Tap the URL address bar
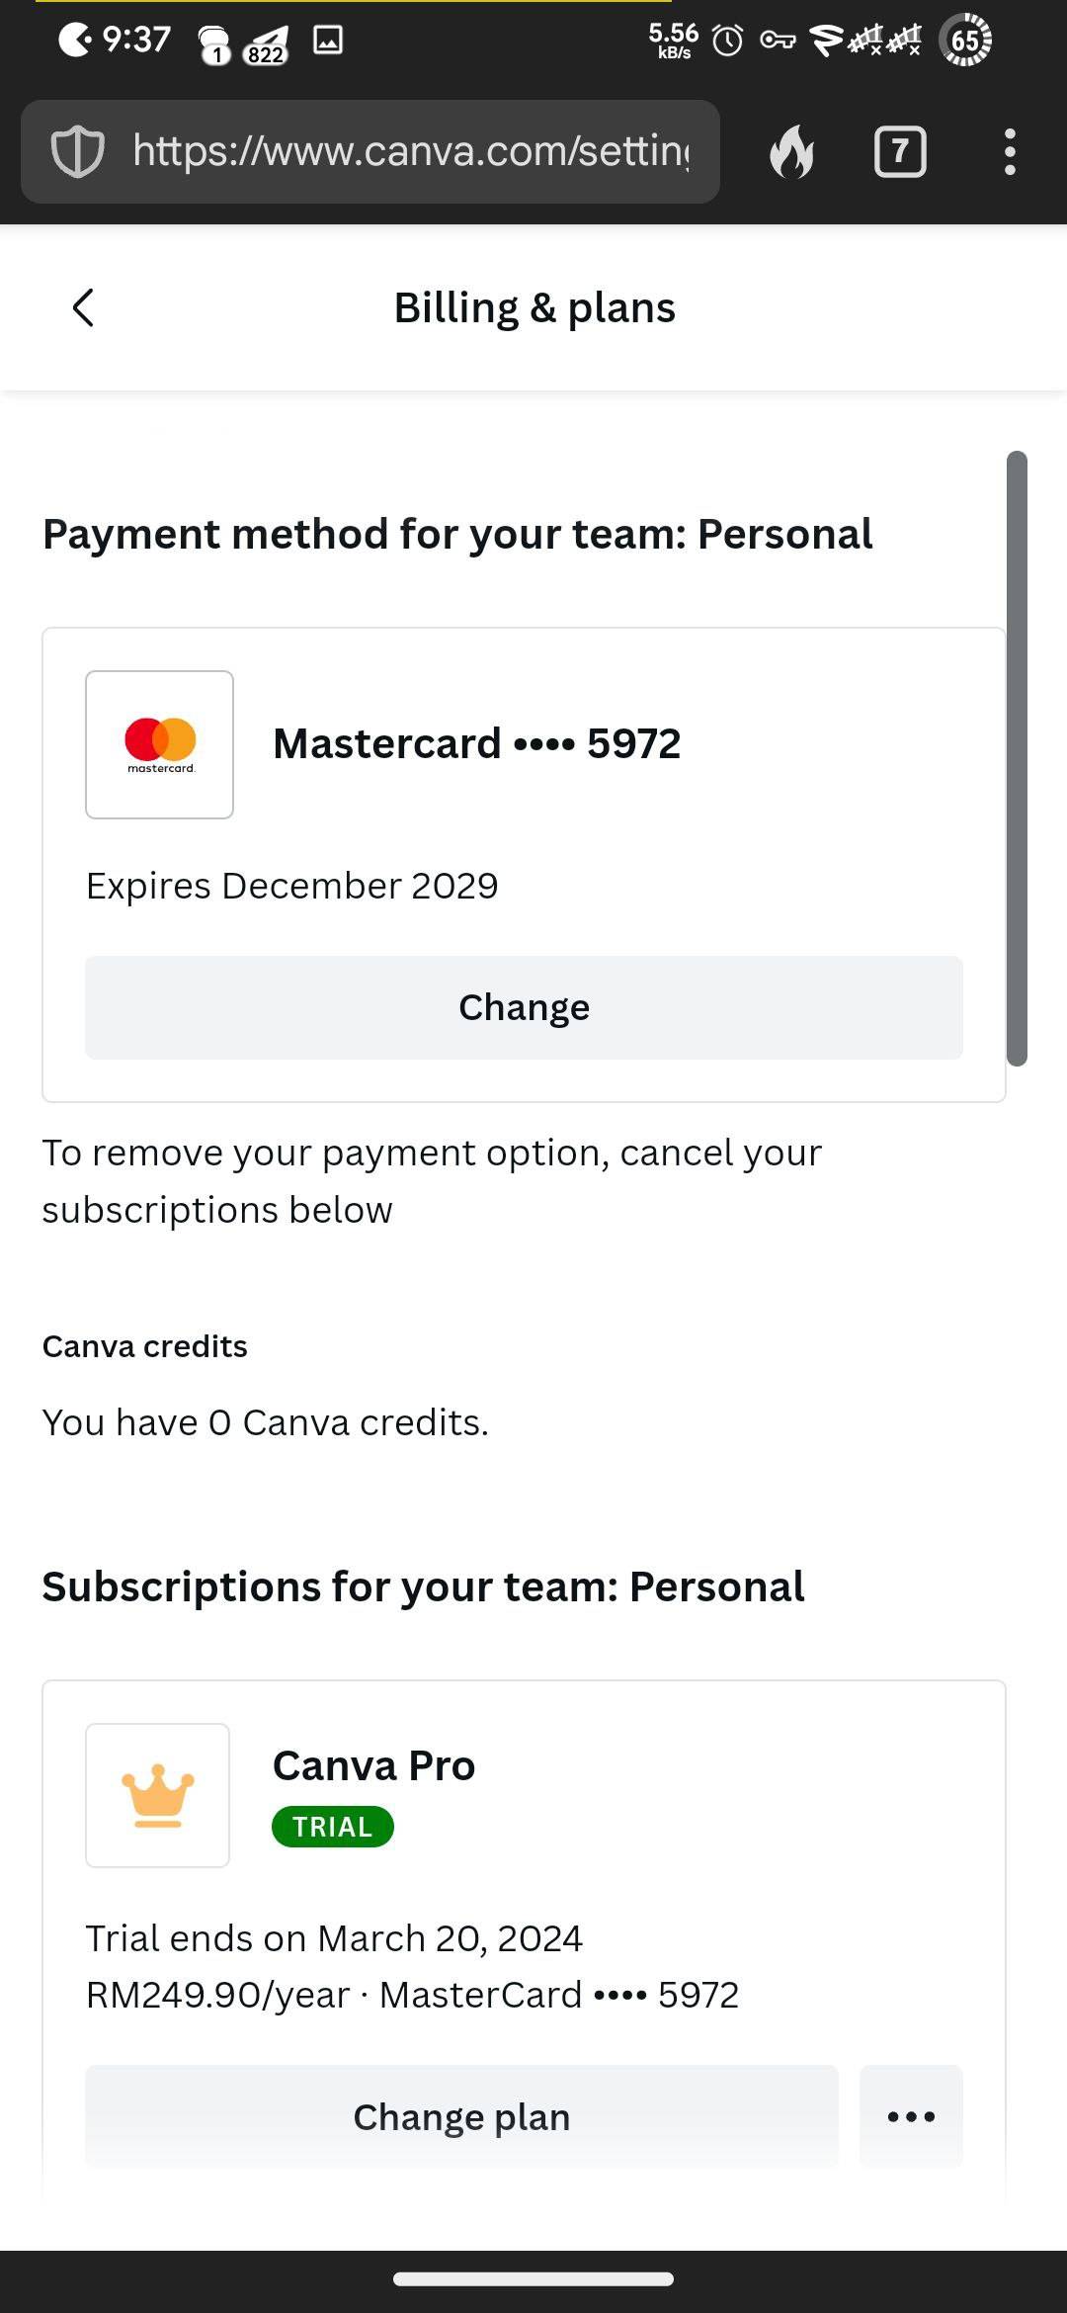 click(x=410, y=152)
